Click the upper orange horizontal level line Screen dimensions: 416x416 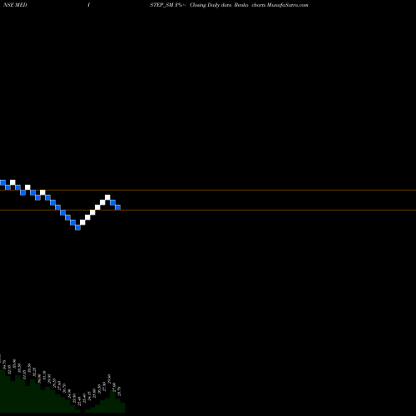(x=208, y=191)
